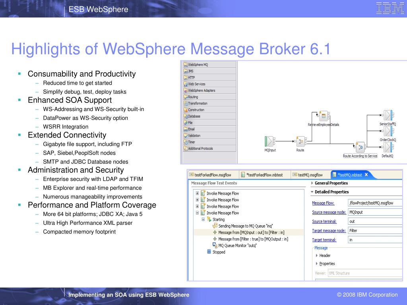Click the Implementing an SOA footer text
407x305 pixels.
click(x=129, y=295)
